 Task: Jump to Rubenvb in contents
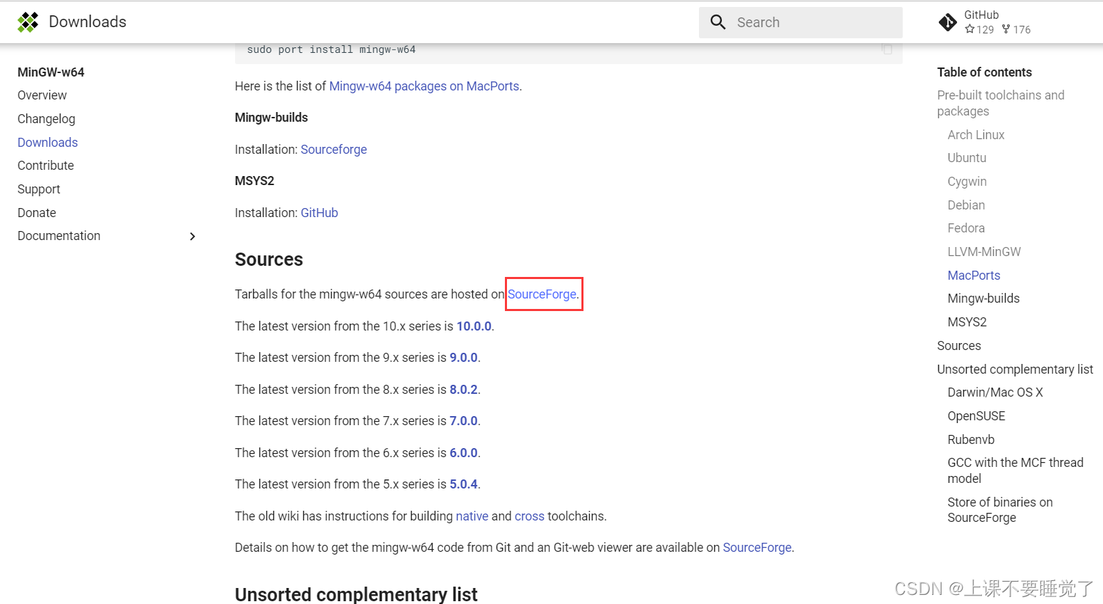971,440
